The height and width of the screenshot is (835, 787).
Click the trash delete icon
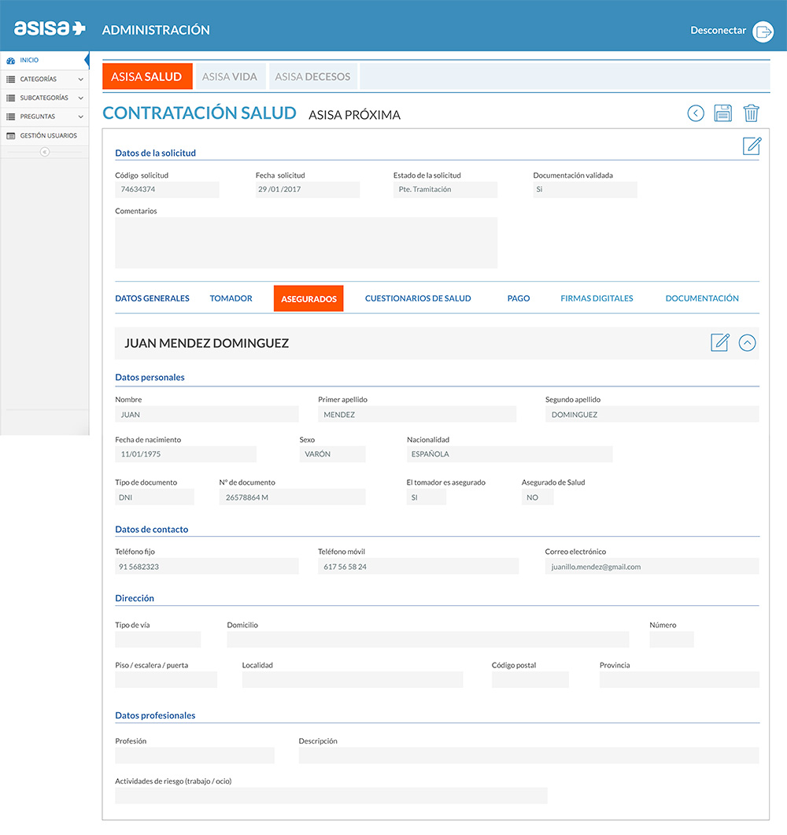(751, 113)
